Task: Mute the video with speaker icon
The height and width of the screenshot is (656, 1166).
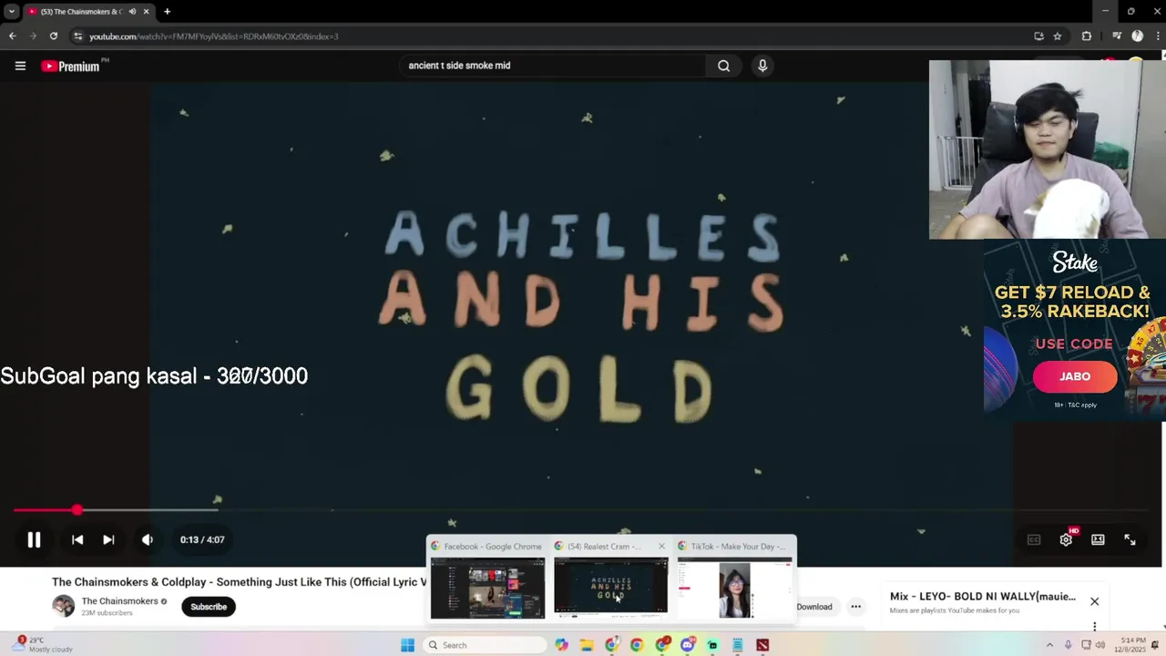Action: [148, 539]
